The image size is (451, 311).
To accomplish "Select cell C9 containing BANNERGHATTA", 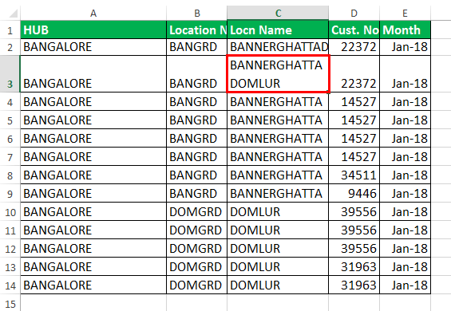I will (278, 193).
